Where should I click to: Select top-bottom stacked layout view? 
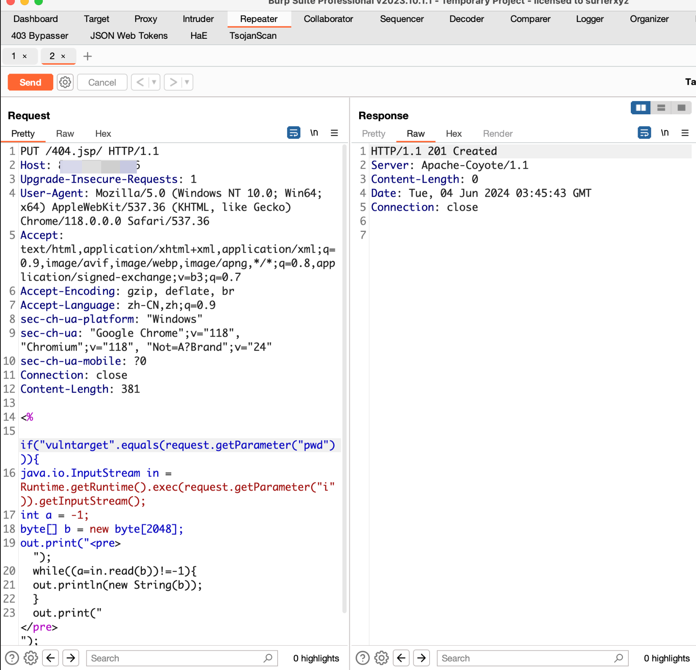coord(661,108)
